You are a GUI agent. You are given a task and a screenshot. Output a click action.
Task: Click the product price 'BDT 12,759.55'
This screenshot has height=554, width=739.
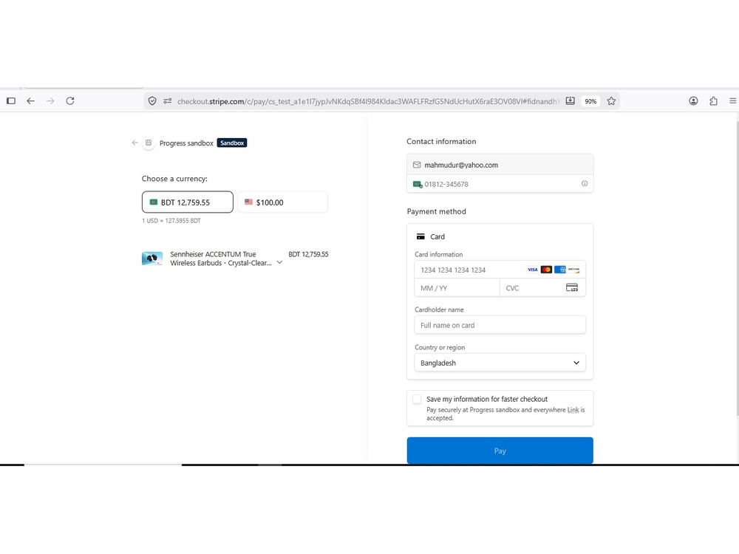tap(308, 254)
